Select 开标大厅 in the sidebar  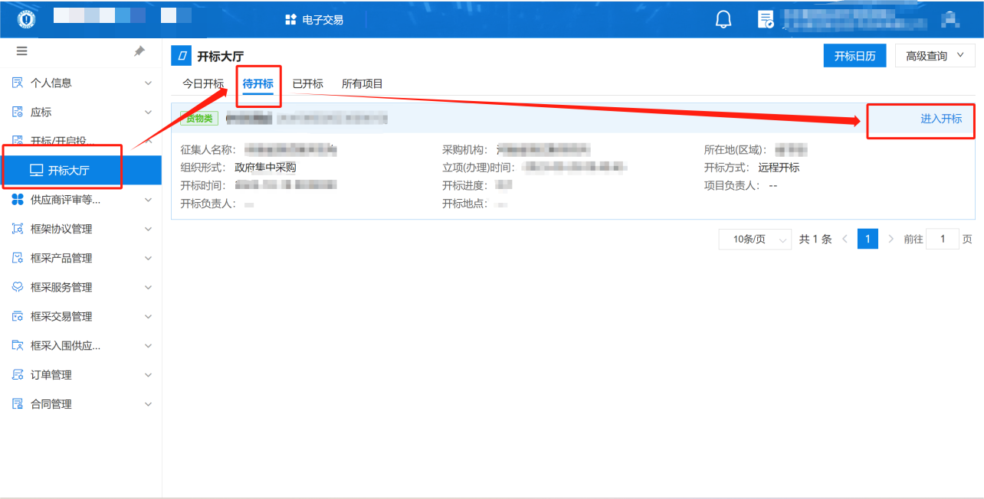(x=80, y=170)
